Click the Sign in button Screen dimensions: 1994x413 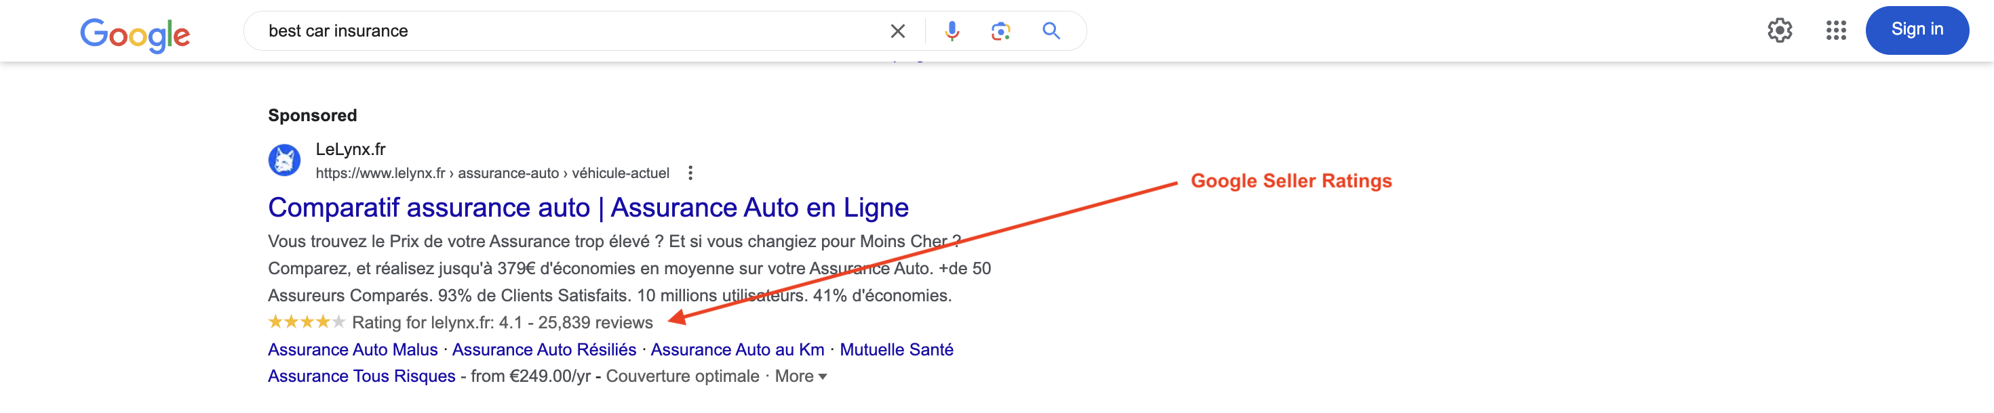pos(1917,30)
